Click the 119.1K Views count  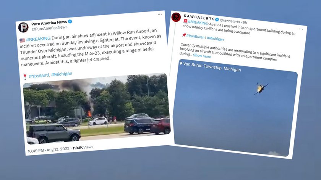[x=83, y=148]
